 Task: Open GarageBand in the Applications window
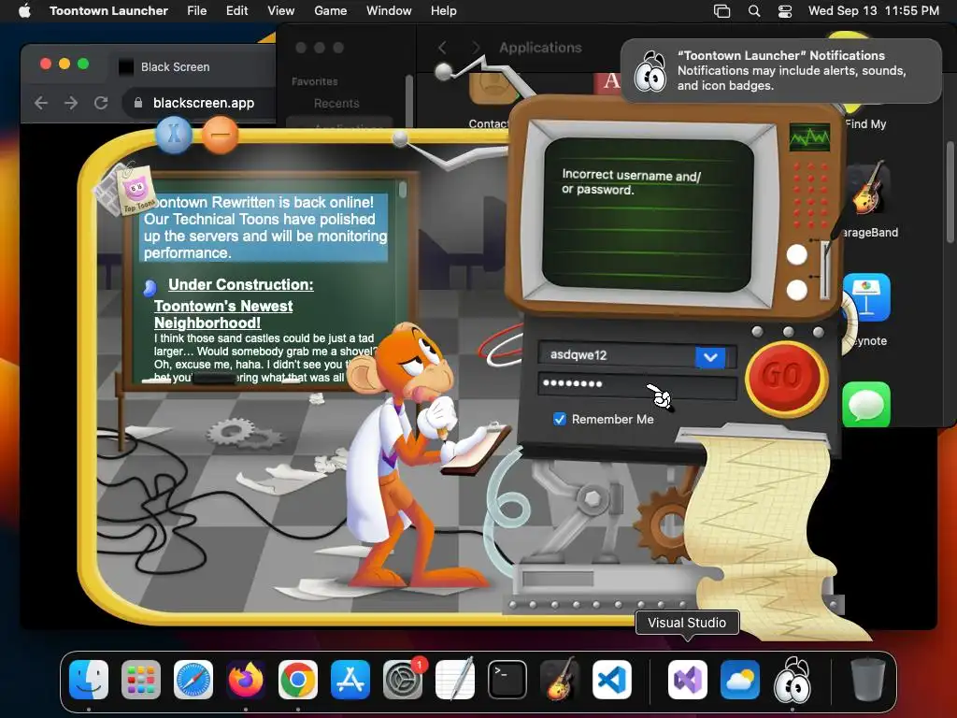[x=869, y=189]
